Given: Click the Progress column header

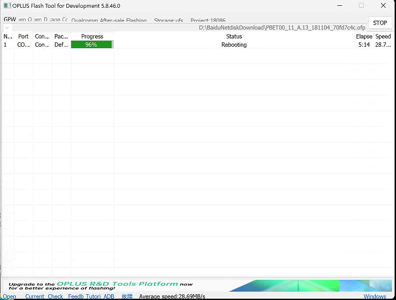Looking at the screenshot, I should pos(92,37).
